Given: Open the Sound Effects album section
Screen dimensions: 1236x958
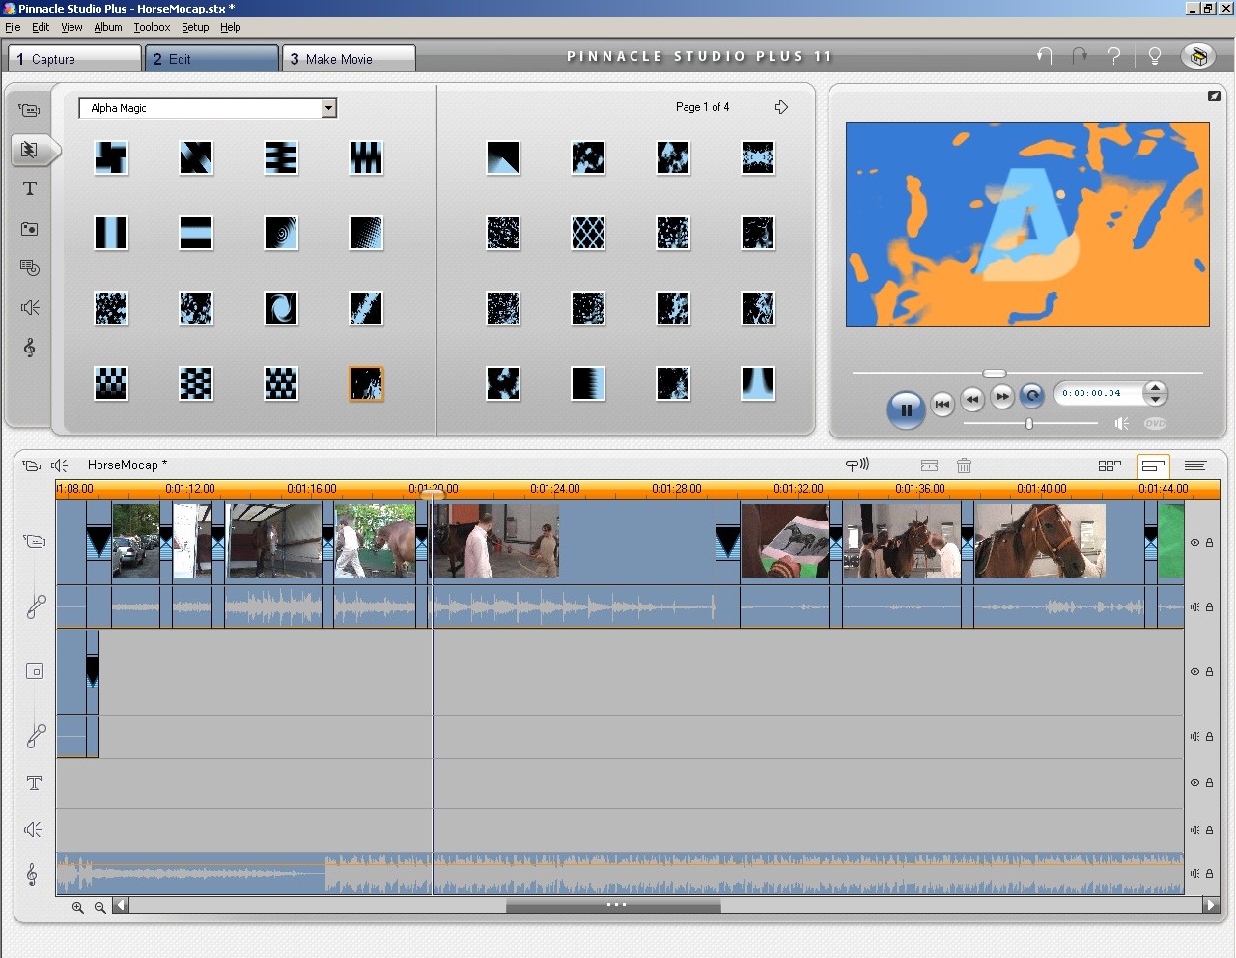Looking at the screenshot, I should [30, 308].
